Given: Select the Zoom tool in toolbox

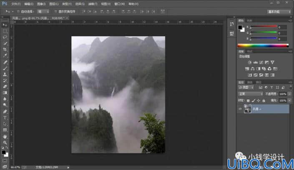Looking at the screenshot, I should [x=5, y=142].
